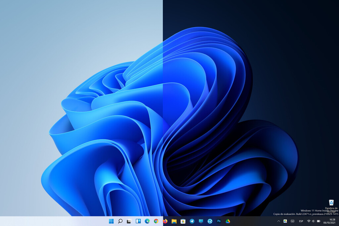Click the volume speaker tray icon

click(x=313, y=221)
